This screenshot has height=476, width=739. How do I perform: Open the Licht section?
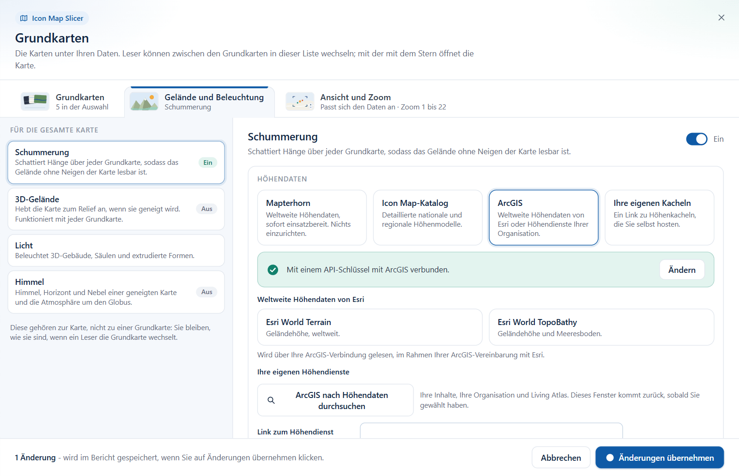tap(116, 250)
